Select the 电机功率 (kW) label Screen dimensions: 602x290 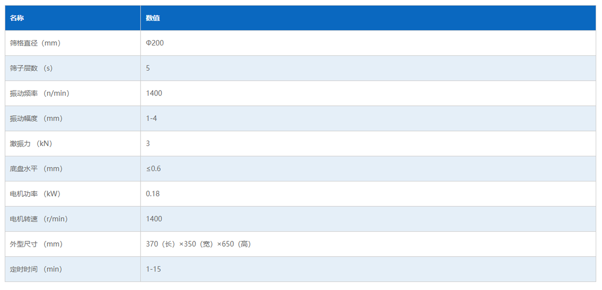35,194
